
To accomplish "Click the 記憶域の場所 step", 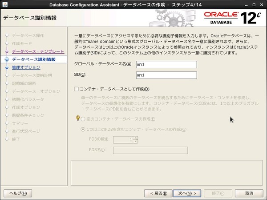I will [24, 83].
